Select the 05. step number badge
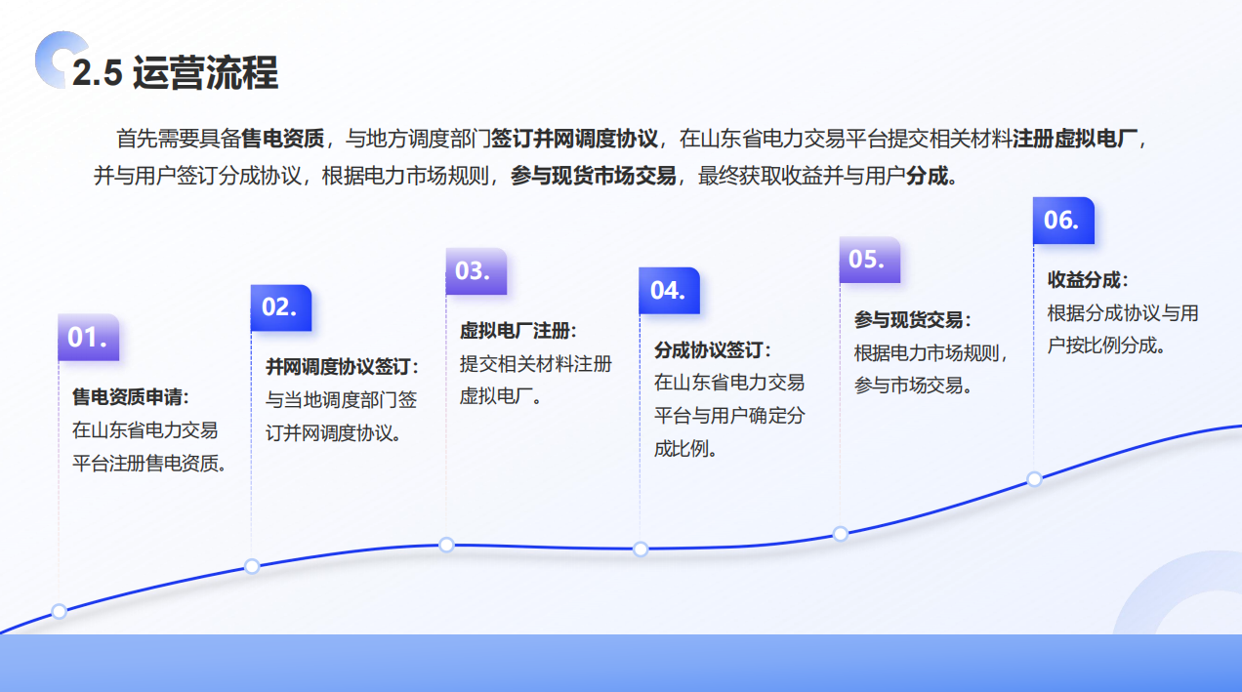The width and height of the screenshot is (1242, 692). pyautogui.click(x=868, y=260)
